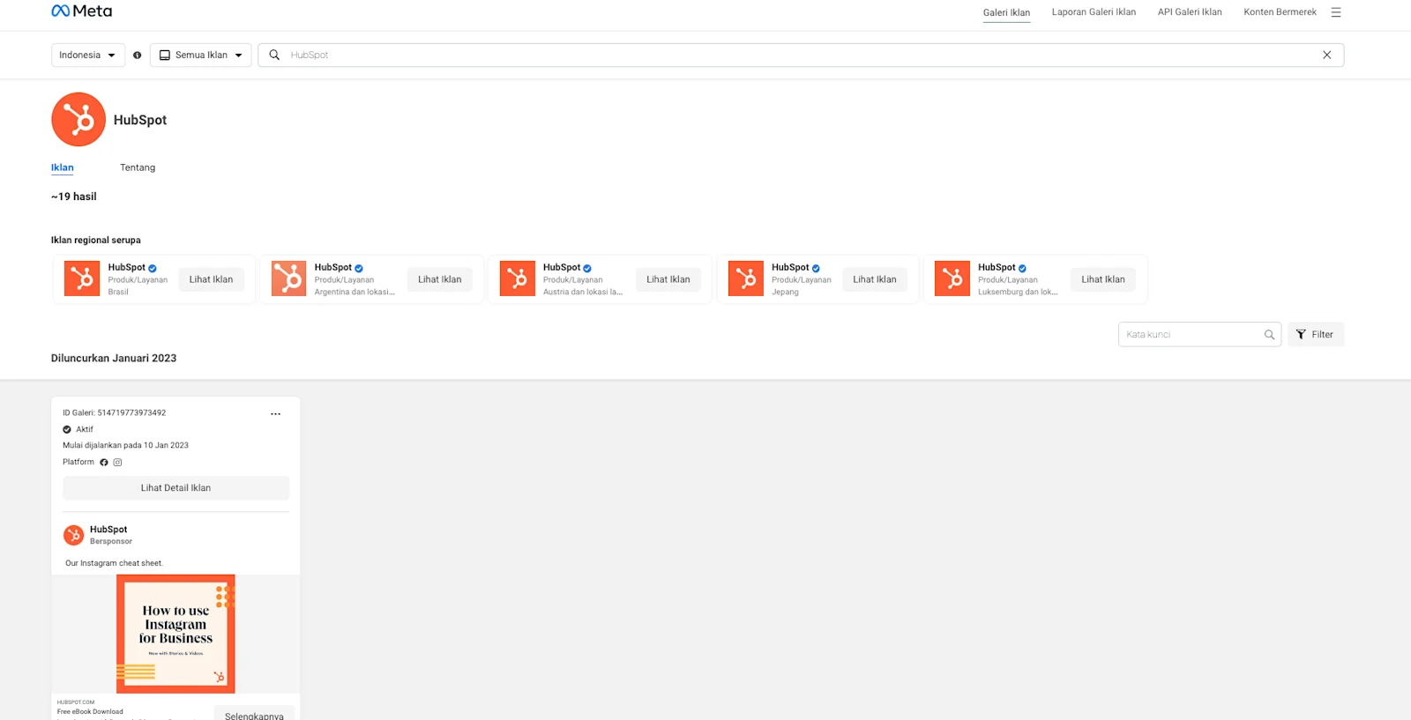Open Instagram for Business ad image
The height and width of the screenshot is (720, 1411).
click(175, 634)
